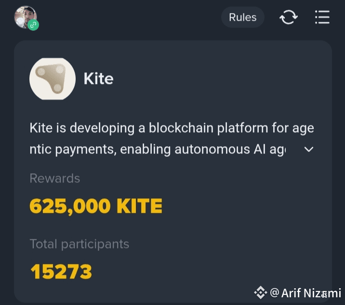The width and height of the screenshot is (345, 305).
Task: Open the list menu icon
Action: 322,17
